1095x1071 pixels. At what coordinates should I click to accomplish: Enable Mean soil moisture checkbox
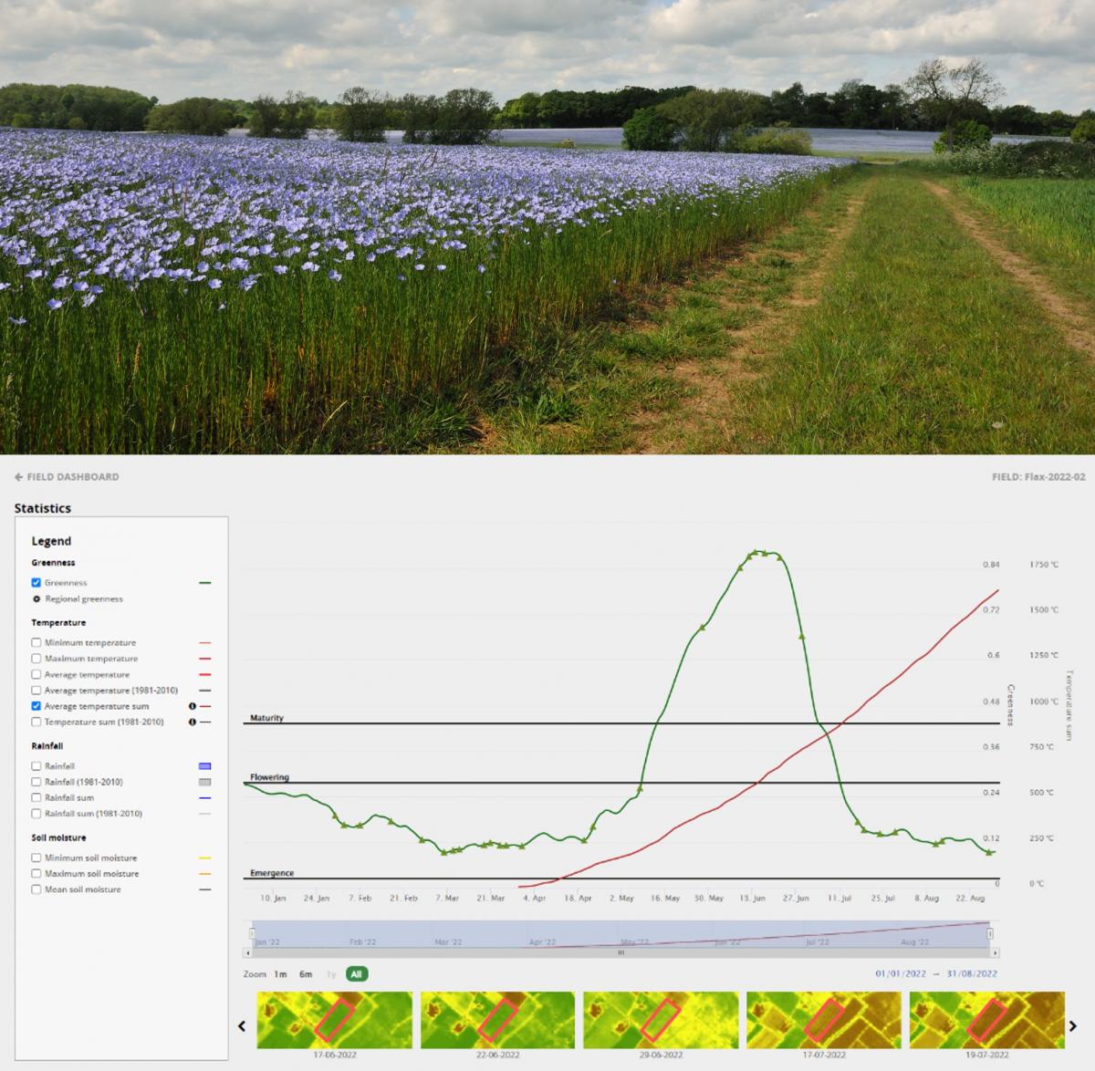36,889
